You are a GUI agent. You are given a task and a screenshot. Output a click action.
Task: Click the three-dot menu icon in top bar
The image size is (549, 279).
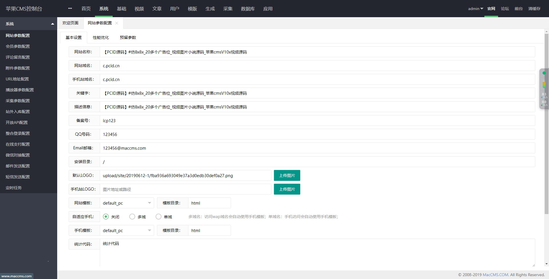click(70, 9)
